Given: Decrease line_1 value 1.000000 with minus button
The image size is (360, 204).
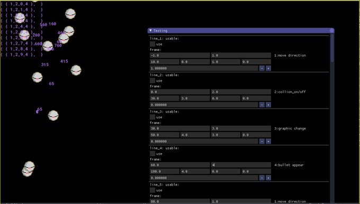Looking at the screenshot, I should pyautogui.click(x=262, y=68).
